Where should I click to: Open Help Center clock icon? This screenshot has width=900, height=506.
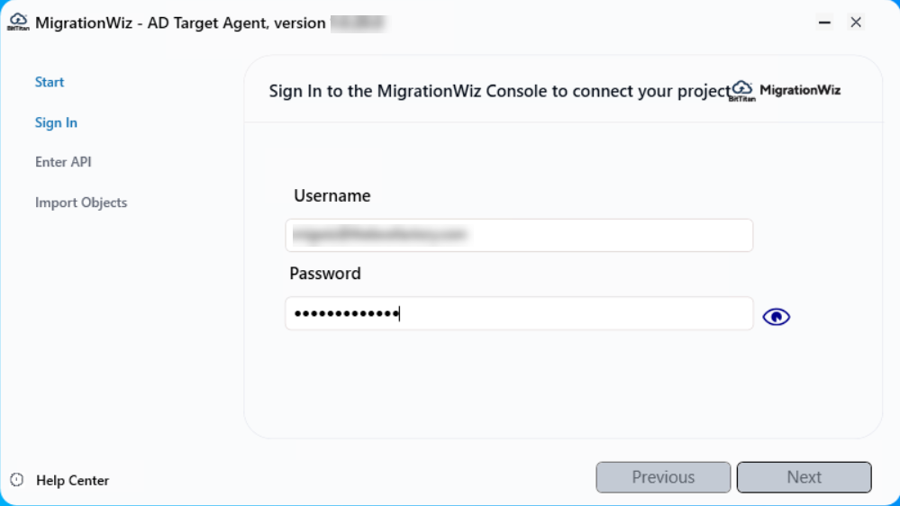point(17,480)
